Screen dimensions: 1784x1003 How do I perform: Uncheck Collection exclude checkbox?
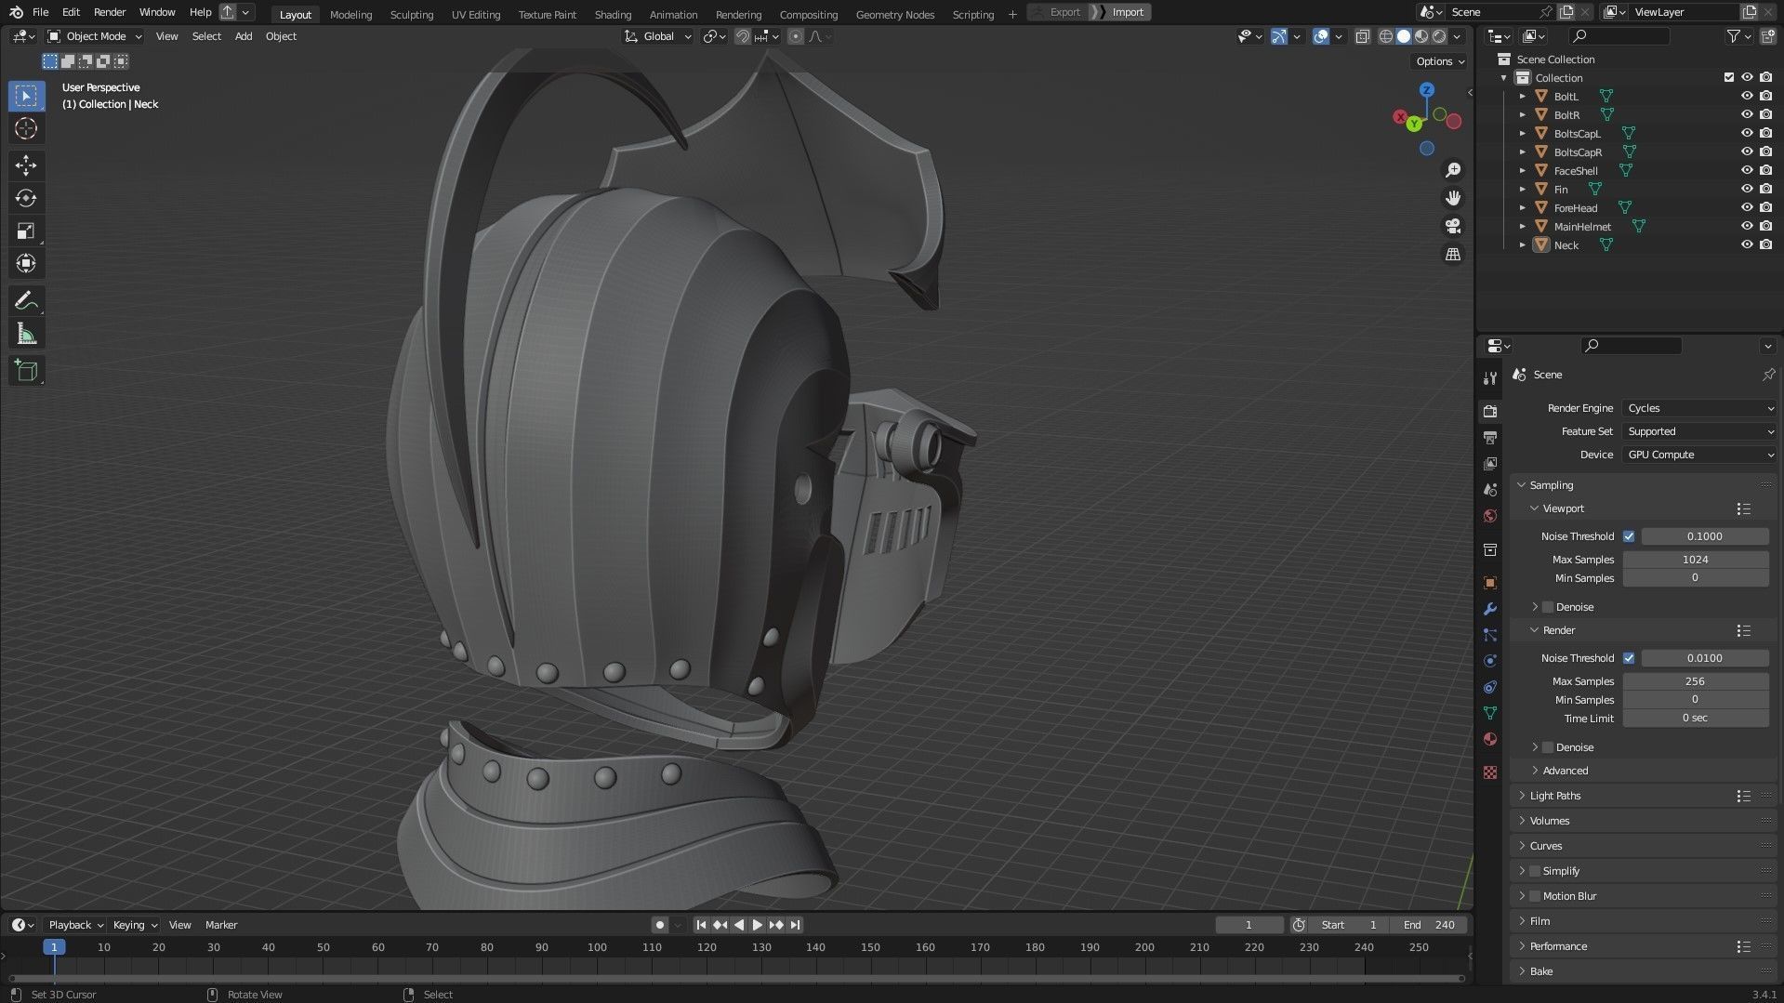coord(1729,77)
